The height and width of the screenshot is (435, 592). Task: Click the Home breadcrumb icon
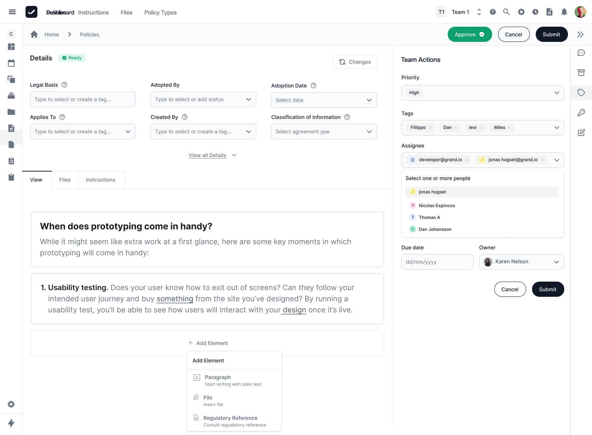pos(34,34)
